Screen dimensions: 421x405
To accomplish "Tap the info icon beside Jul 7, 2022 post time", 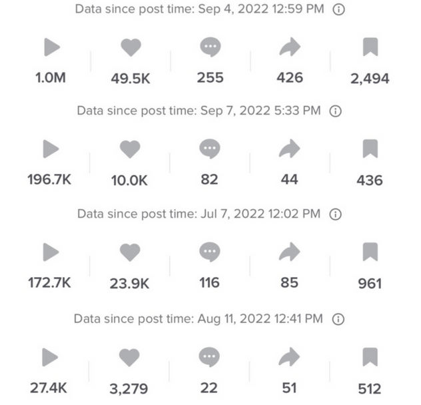I will (x=335, y=214).
